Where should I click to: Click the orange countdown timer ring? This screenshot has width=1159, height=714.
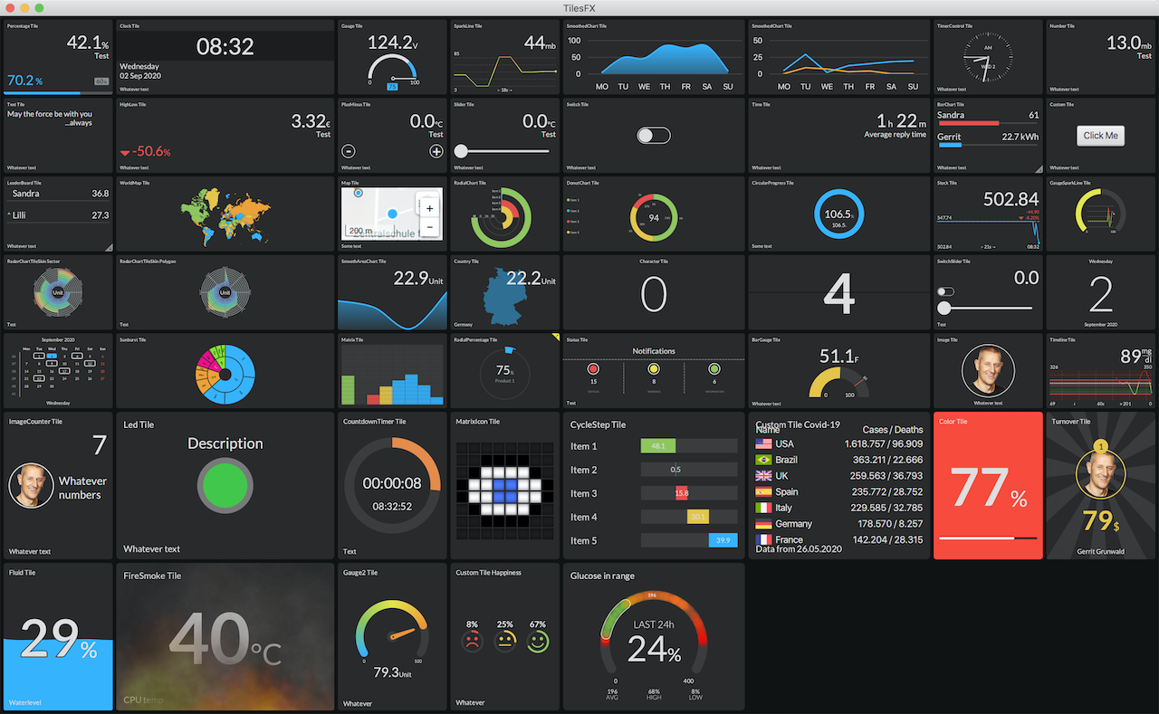point(392,486)
